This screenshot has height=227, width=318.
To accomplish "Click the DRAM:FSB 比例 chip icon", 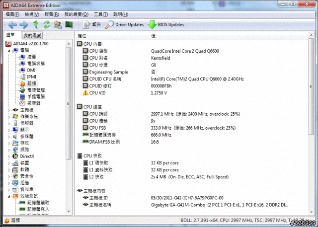I will (x=85, y=142).
